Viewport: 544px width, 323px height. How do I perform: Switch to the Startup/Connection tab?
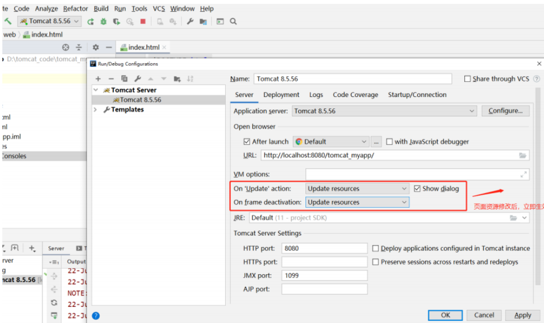pos(417,95)
